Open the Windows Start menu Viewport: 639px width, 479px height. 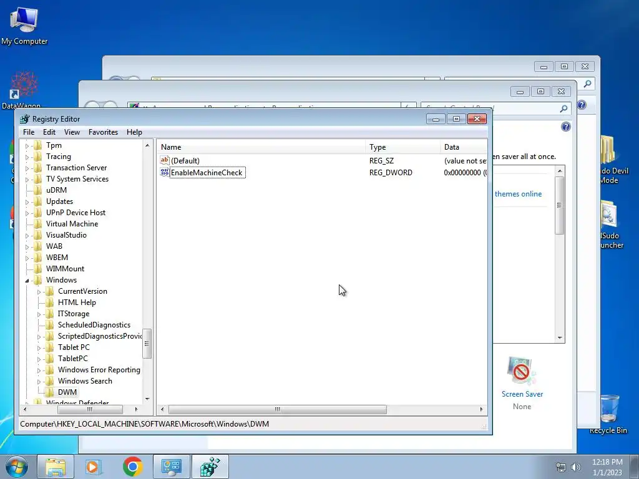(x=17, y=467)
